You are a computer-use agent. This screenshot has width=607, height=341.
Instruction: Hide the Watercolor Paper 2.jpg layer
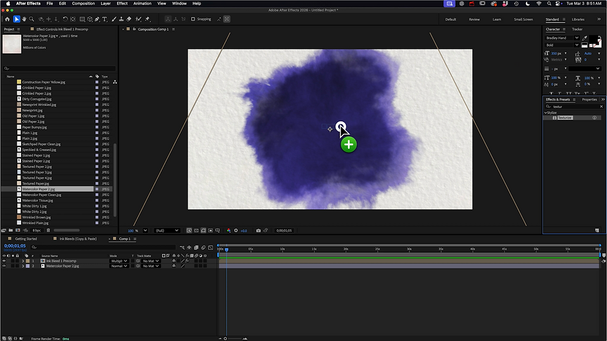point(4,266)
